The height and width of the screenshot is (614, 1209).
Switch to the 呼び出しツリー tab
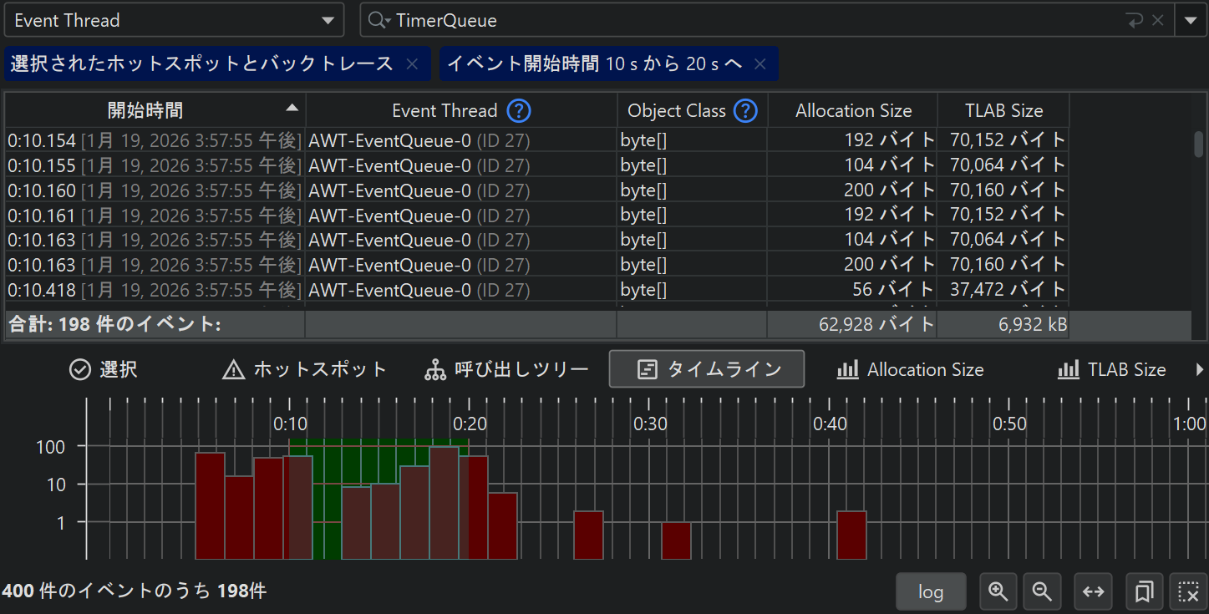pyautogui.click(x=506, y=369)
